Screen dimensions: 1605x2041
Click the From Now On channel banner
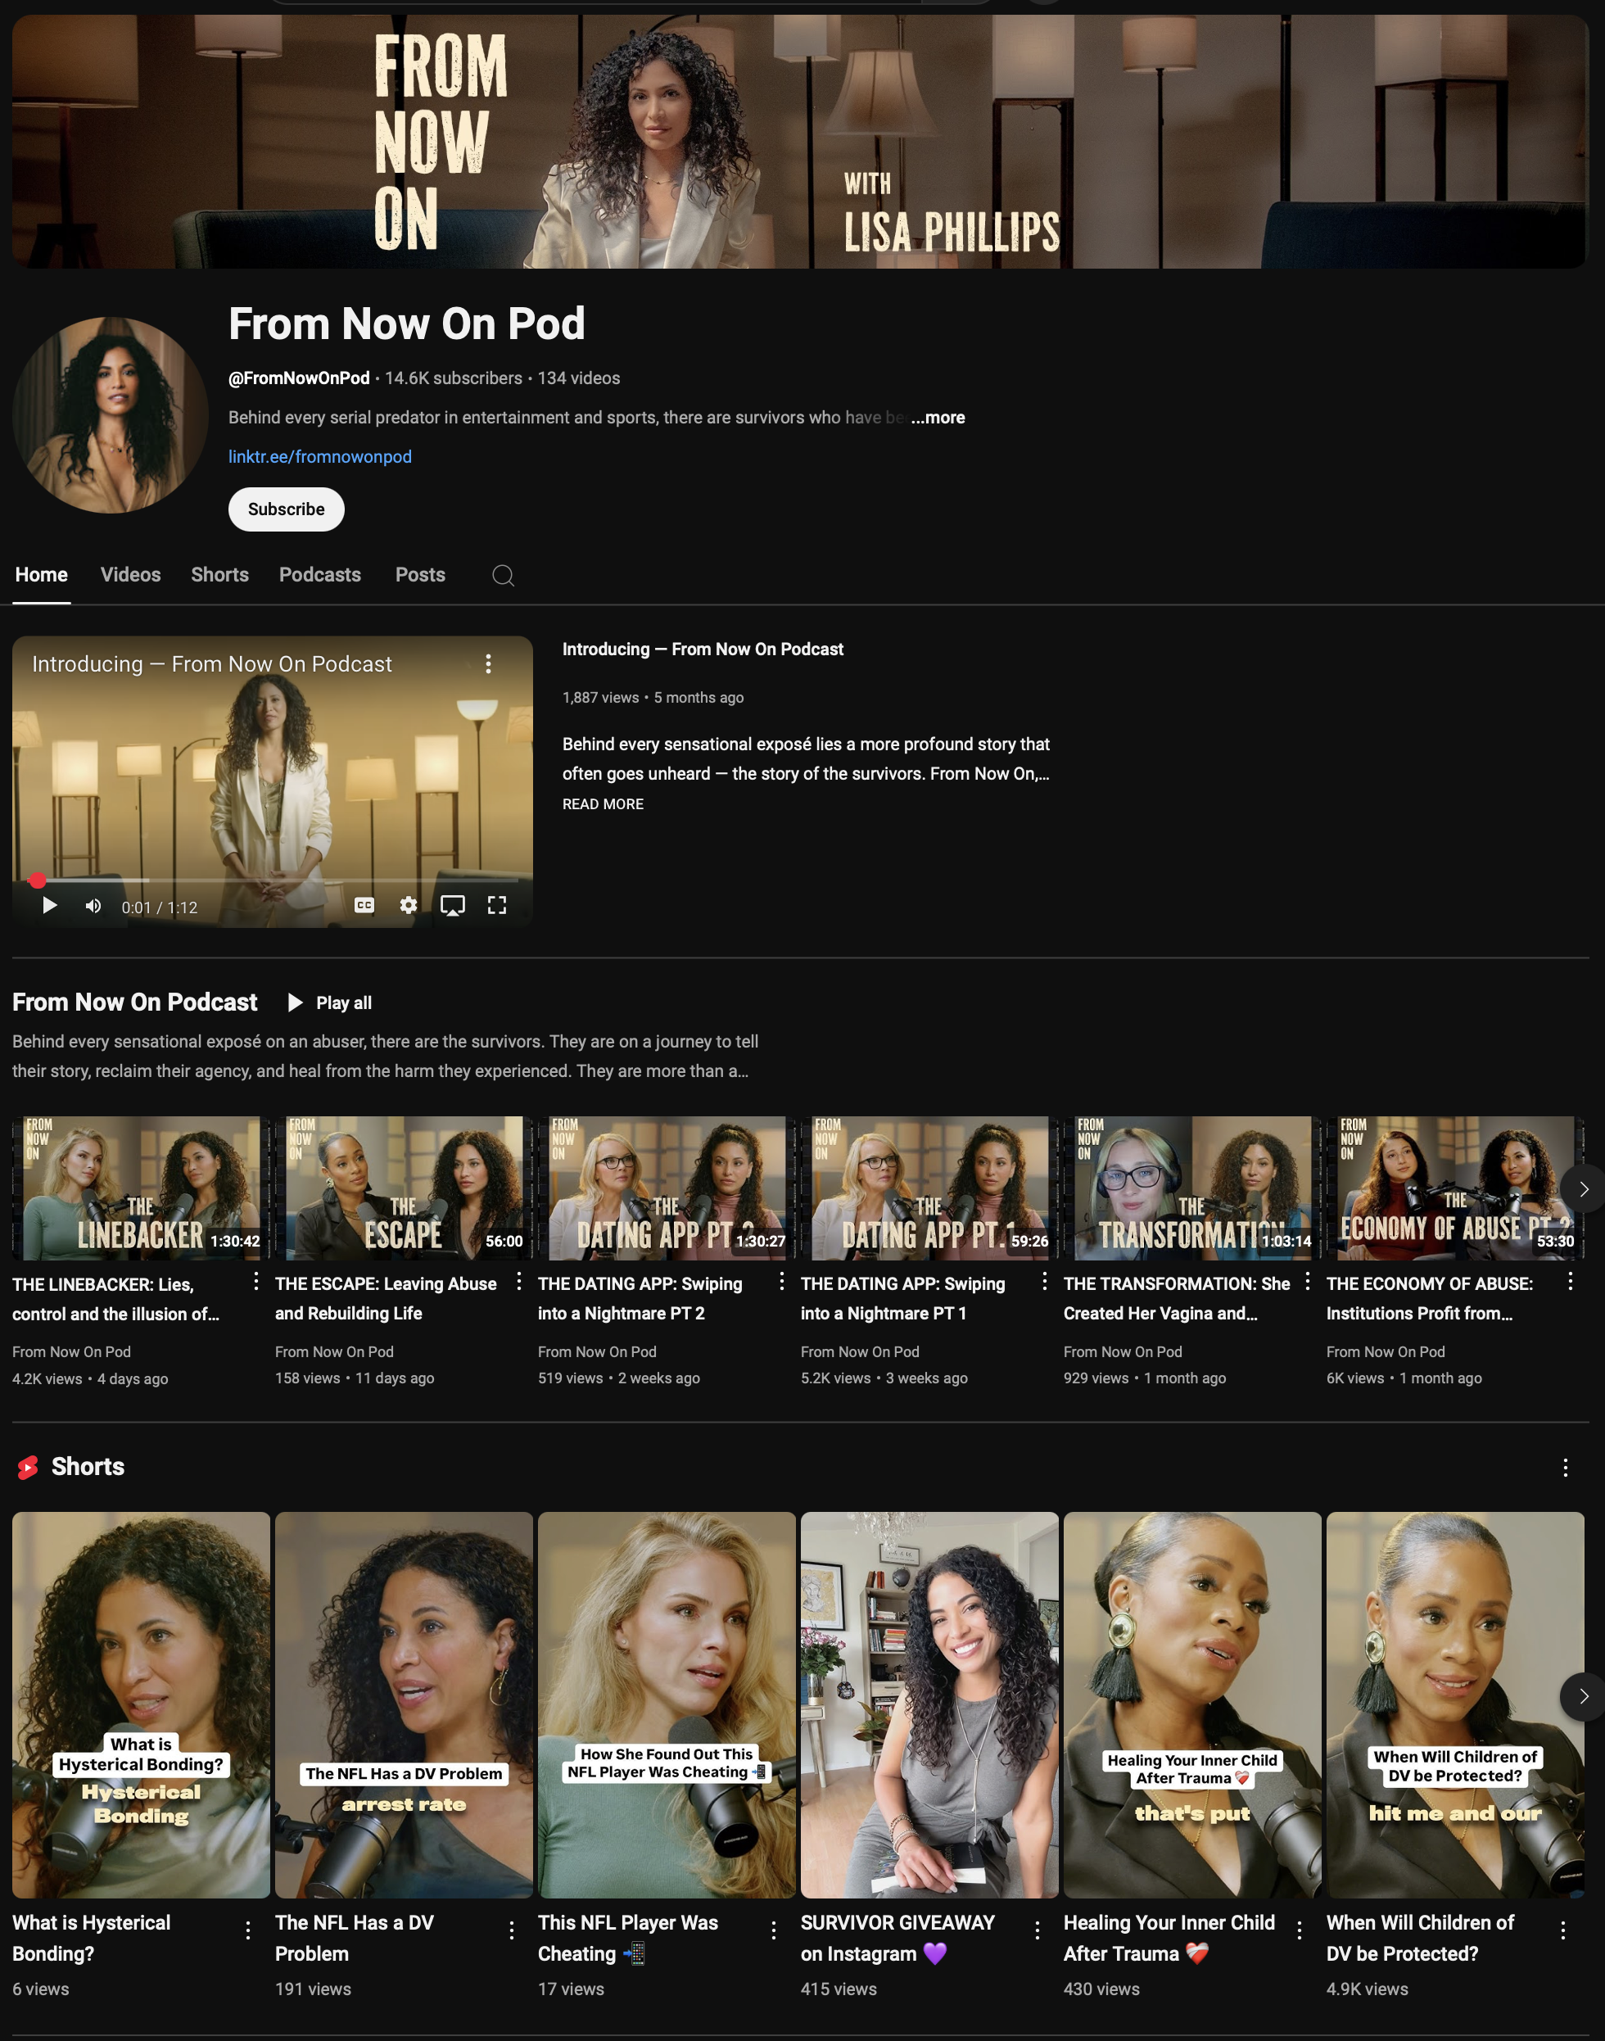point(801,141)
